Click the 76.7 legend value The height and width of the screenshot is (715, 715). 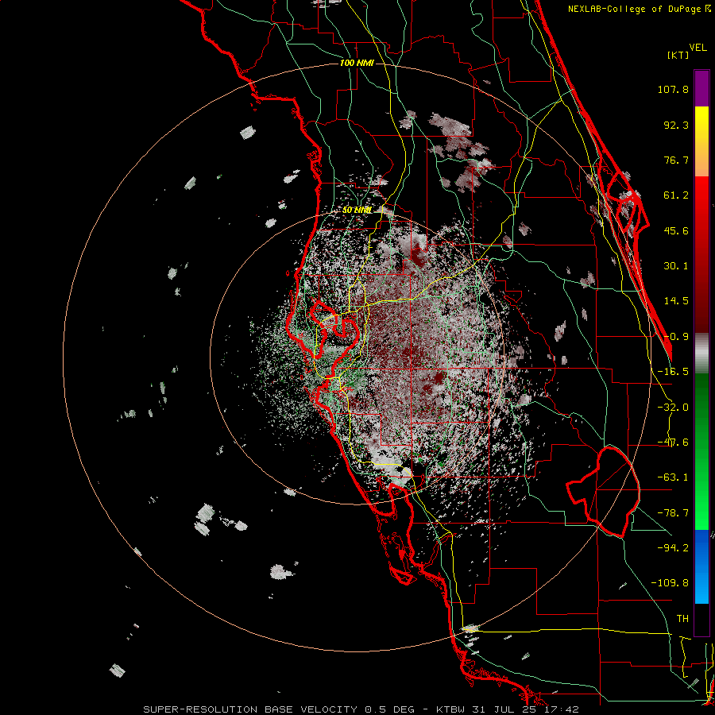(x=676, y=160)
